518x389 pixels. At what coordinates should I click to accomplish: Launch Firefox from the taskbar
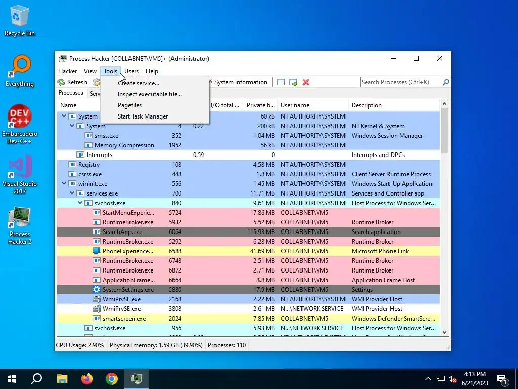click(x=87, y=379)
